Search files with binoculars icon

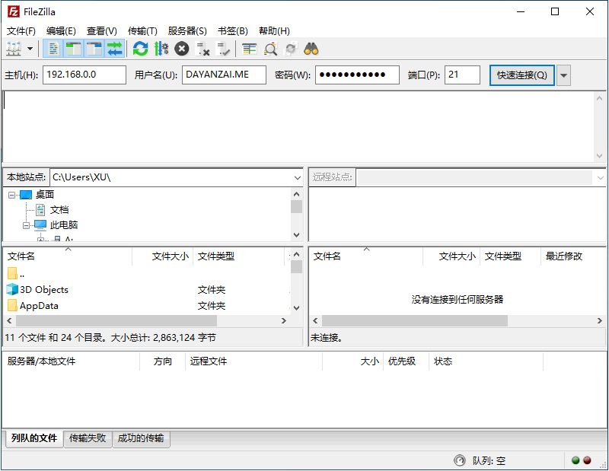tap(311, 49)
